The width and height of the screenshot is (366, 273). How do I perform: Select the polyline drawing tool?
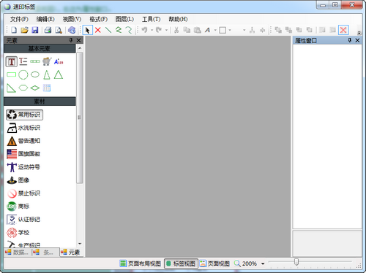pos(119,30)
